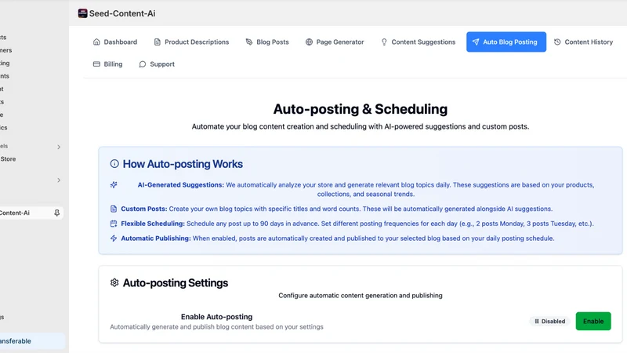627x353 pixels.
Task: Click the Custom Posts bold label
Action: click(144, 209)
